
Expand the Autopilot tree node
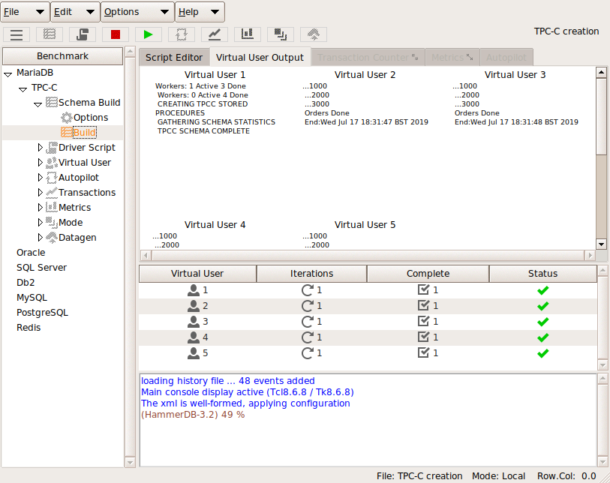(x=40, y=177)
